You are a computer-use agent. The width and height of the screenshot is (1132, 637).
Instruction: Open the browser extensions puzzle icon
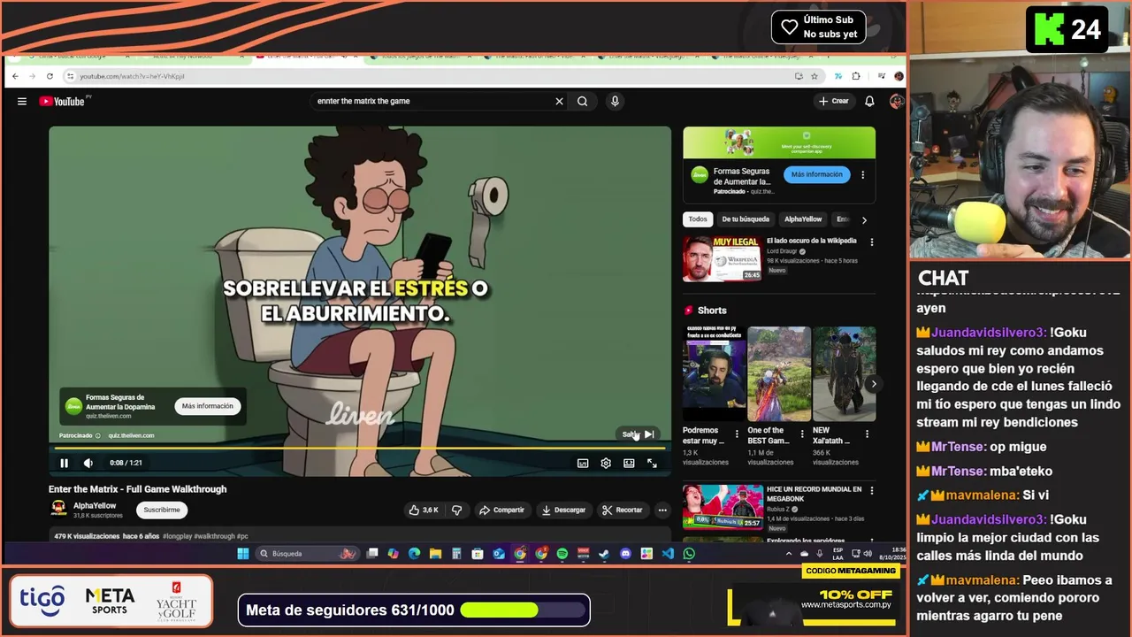pyautogui.click(x=856, y=76)
